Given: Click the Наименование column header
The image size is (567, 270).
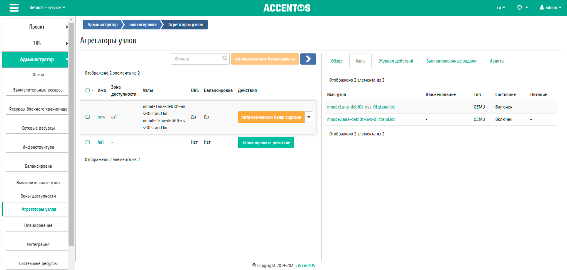Looking at the screenshot, I should point(441,94).
